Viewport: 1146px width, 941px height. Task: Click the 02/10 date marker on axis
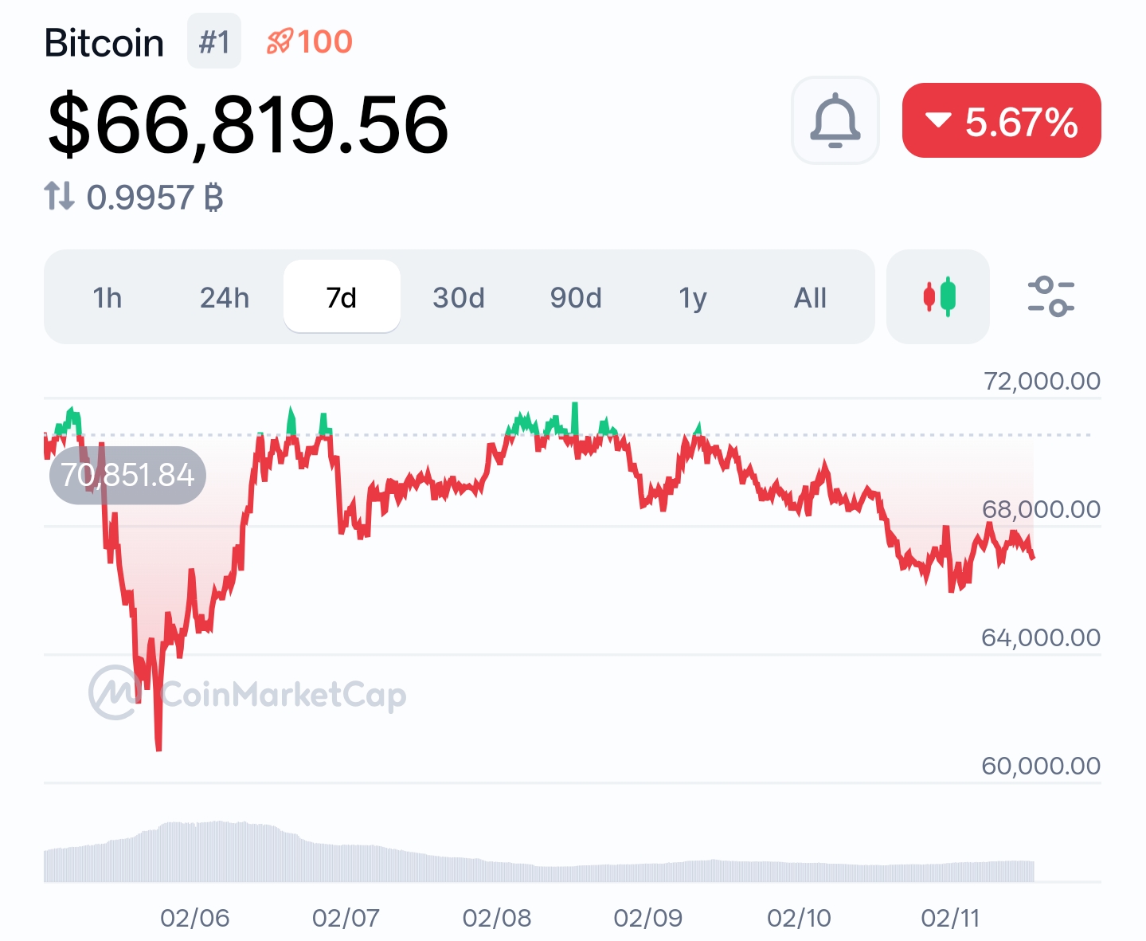pos(799,918)
